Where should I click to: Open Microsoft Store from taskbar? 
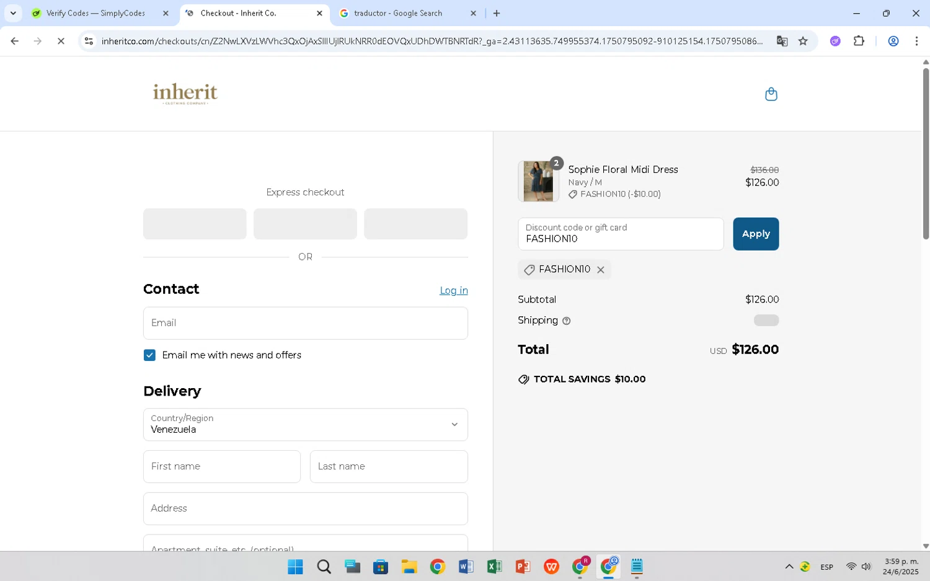(x=381, y=567)
